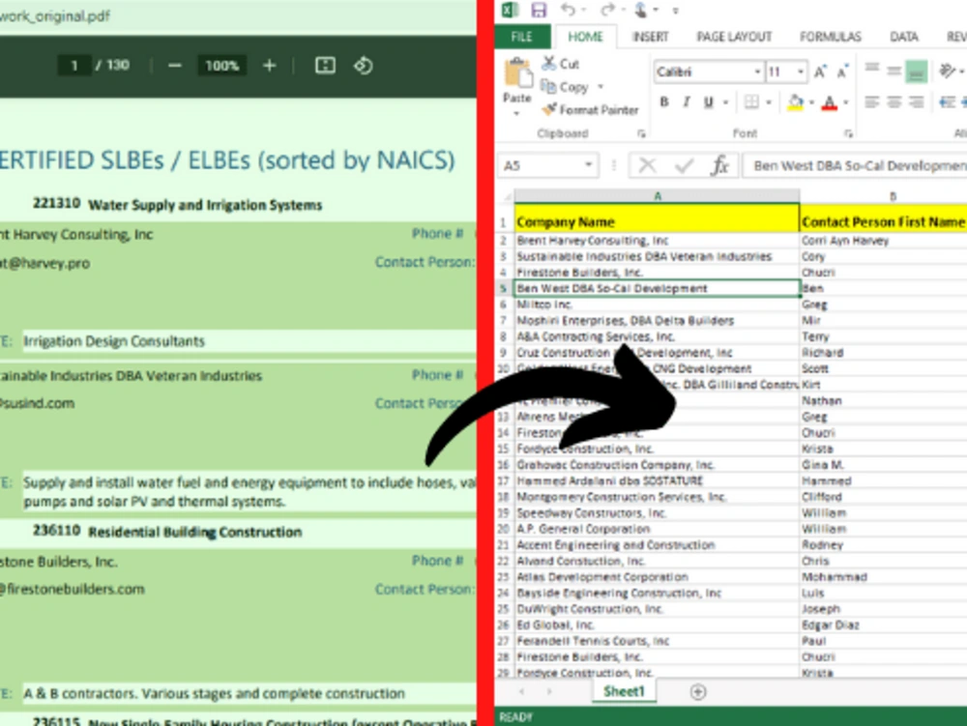Select middle align icon
The height and width of the screenshot is (726, 967).
click(x=894, y=71)
